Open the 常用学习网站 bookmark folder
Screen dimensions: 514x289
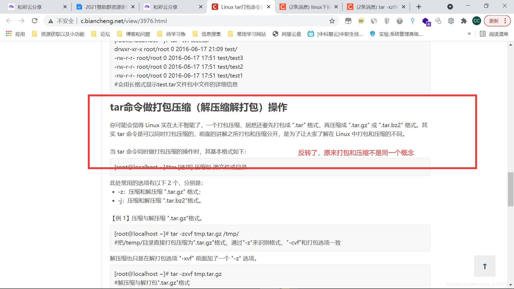coord(247,34)
